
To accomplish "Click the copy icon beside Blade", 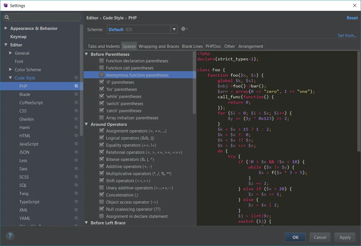I will point(76,94).
